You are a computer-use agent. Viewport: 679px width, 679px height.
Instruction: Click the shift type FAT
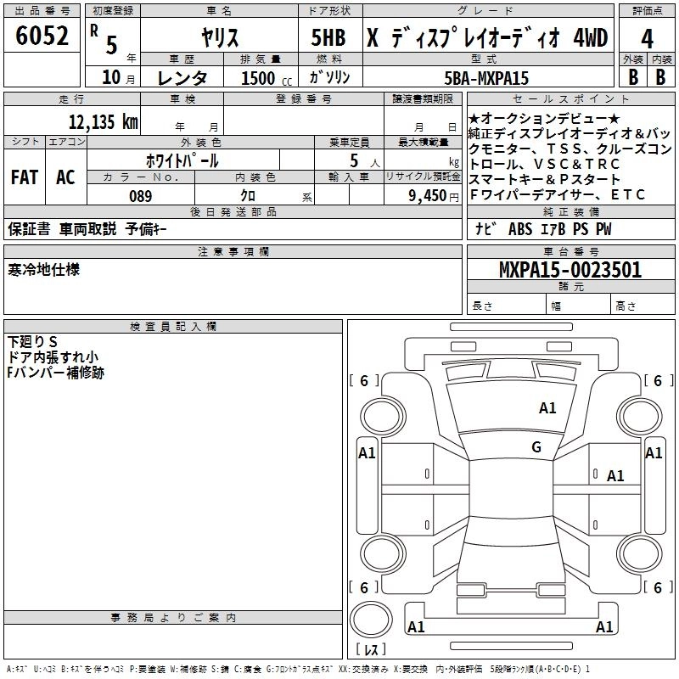[25, 177]
